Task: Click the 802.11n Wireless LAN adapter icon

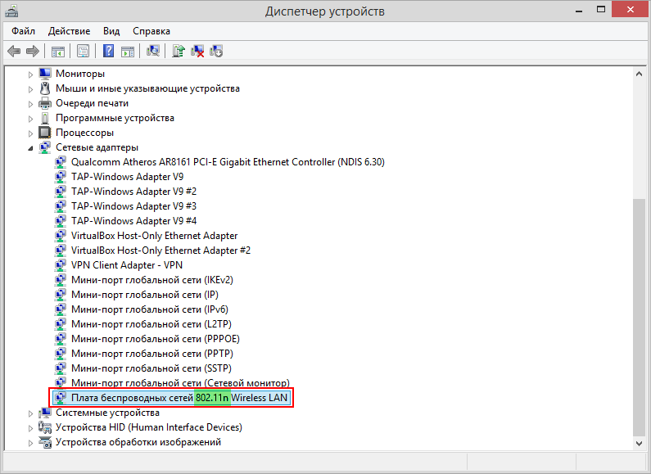Action: [x=61, y=398]
